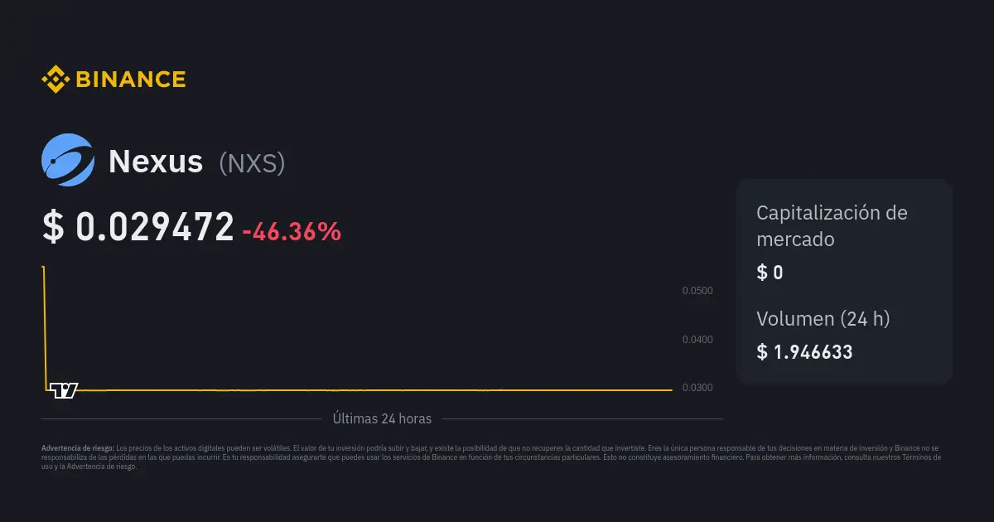
Task: Click the 0.0400 y-axis label
Action: [697, 340]
